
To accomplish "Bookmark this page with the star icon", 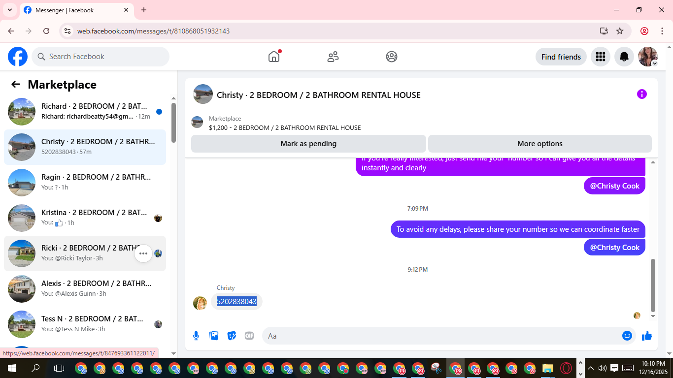I will click(x=620, y=31).
